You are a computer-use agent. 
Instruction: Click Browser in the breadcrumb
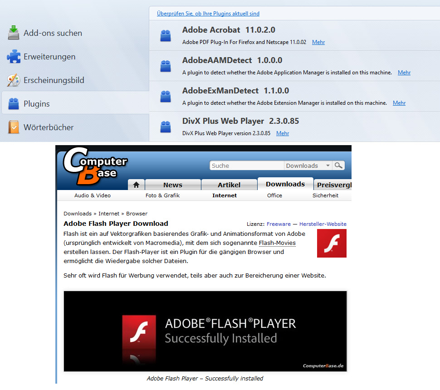pos(137,214)
